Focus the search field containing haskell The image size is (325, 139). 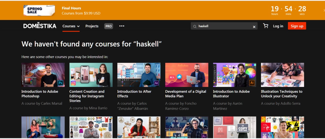pos(224,26)
